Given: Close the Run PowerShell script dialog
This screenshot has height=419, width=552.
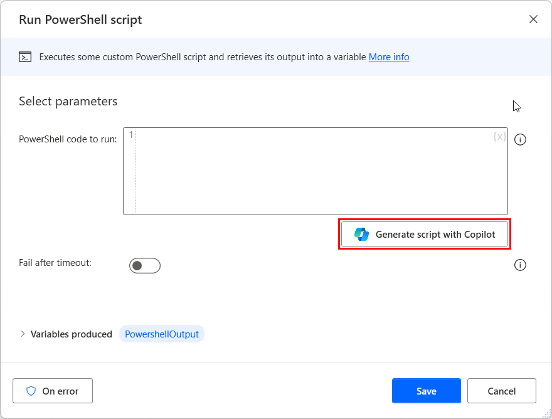Looking at the screenshot, I should click(533, 19).
